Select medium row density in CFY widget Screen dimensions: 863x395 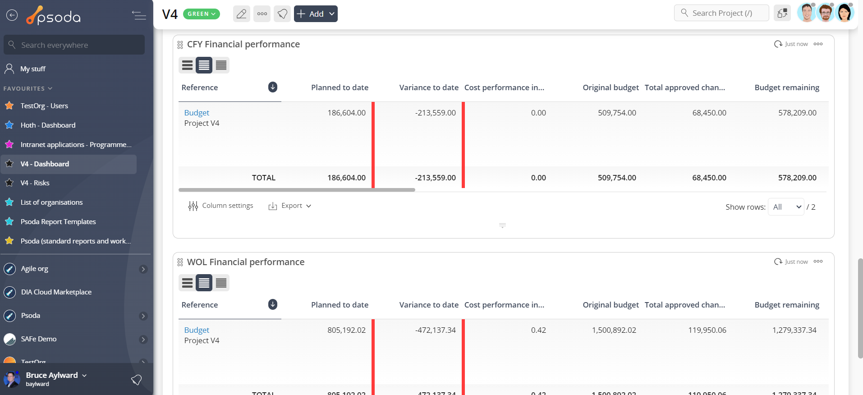204,65
